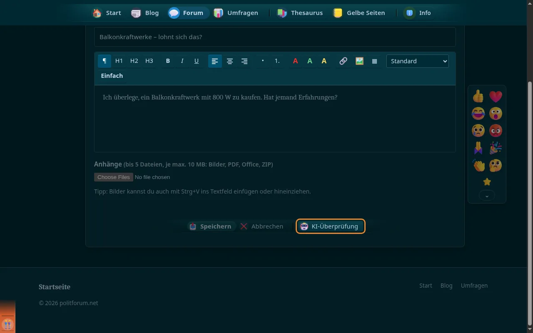
Task: Apply Heading 3 style
Action: click(149, 61)
